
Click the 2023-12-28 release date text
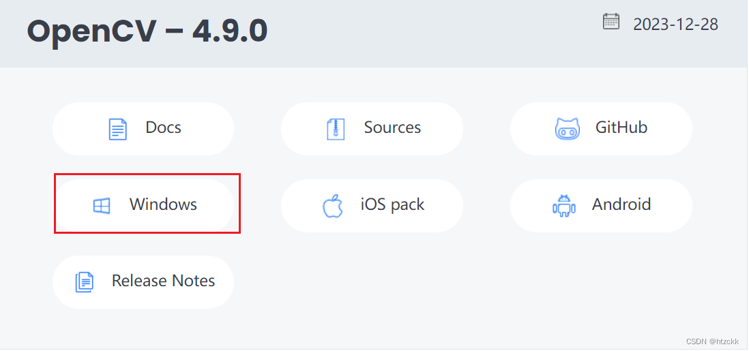pos(675,25)
